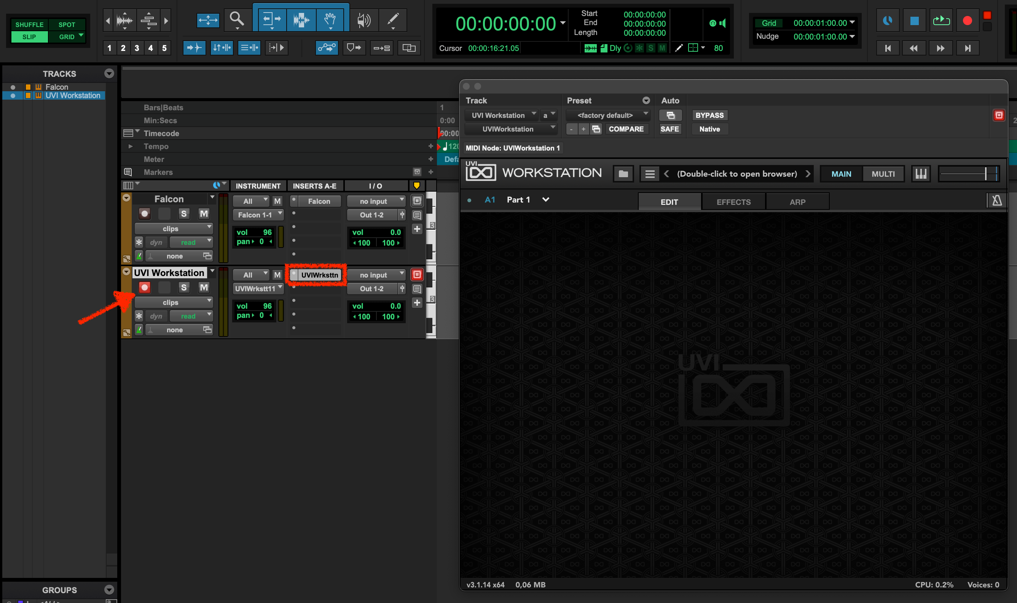The height and width of the screenshot is (603, 1017).
Task: Enable SAFE on the UVI Workstation plugin
Action: pyautogui.click(x=669, y=129)
